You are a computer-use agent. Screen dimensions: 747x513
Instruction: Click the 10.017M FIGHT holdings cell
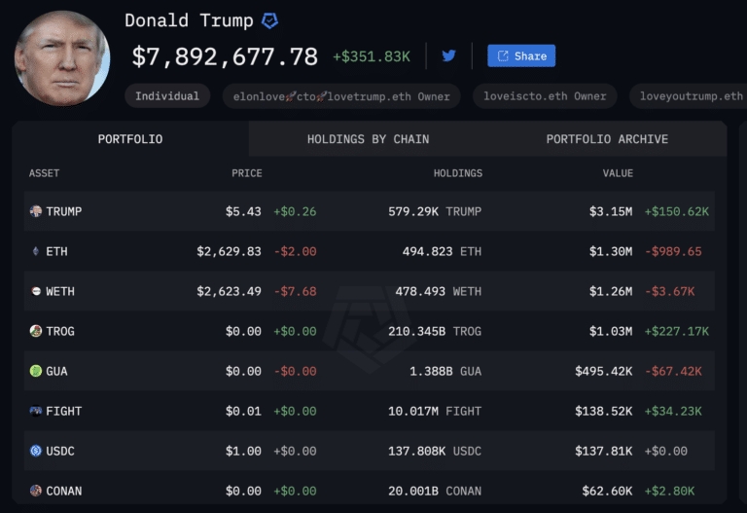coord(435,411)
